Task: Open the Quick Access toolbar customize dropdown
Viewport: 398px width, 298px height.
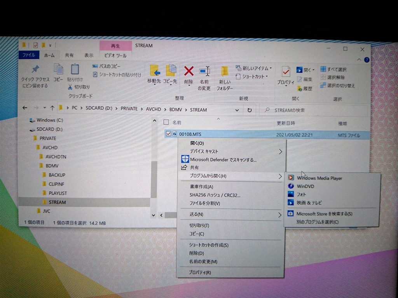Action: click(50, 45)
